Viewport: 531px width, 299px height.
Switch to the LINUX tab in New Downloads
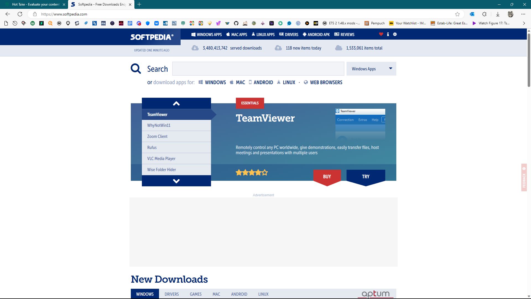point(263,294)
